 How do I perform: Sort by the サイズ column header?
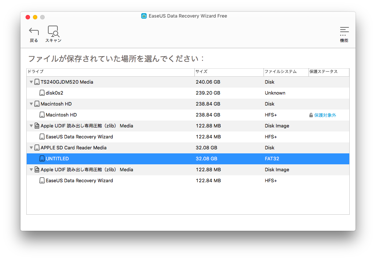click(229, 72)
